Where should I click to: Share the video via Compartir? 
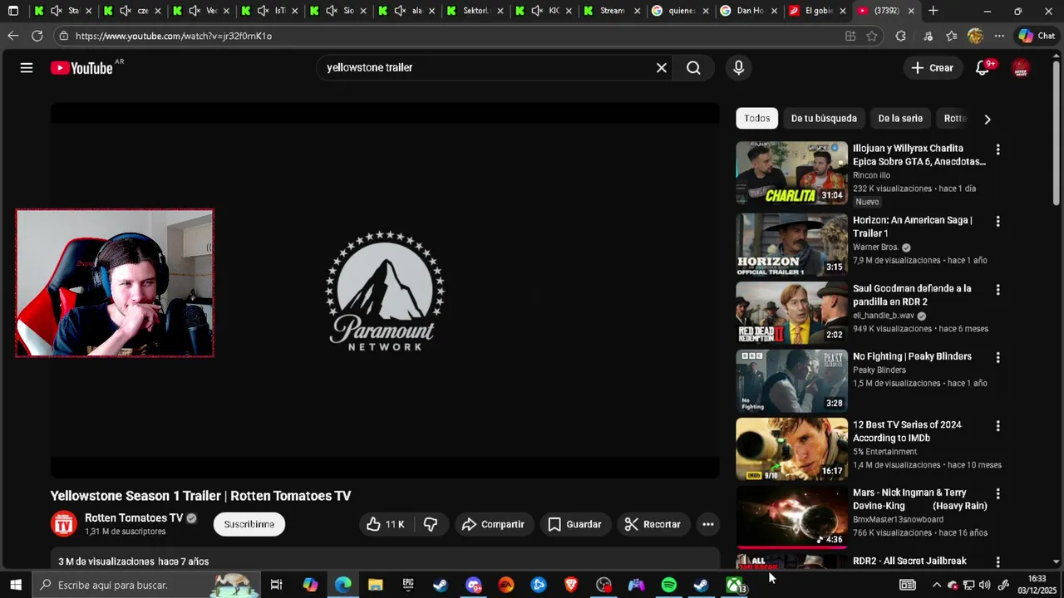click(x=494, y=524)
